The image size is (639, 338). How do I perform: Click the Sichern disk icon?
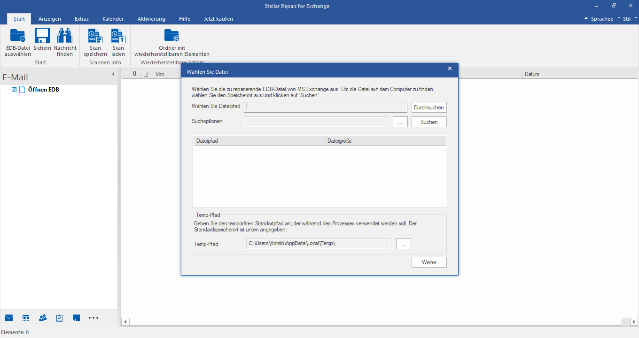pos(42,36)
